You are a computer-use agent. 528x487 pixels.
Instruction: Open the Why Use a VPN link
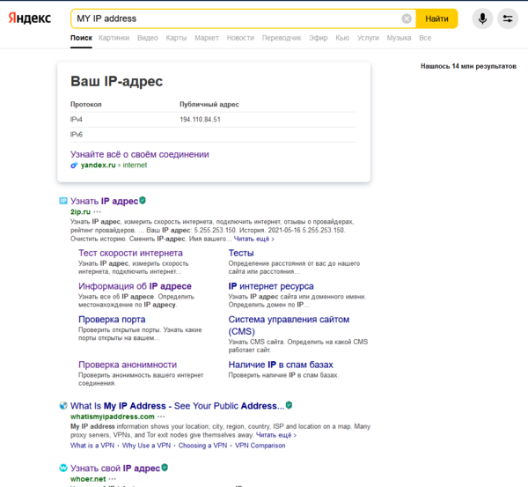146,446
